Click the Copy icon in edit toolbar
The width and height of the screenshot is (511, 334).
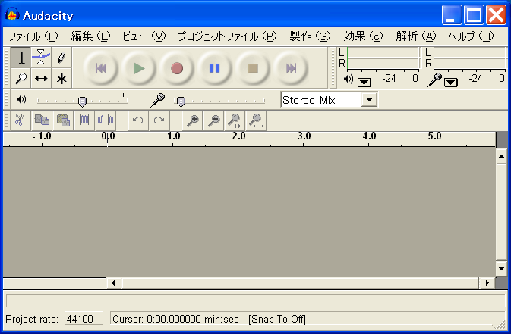pos(42,120)
